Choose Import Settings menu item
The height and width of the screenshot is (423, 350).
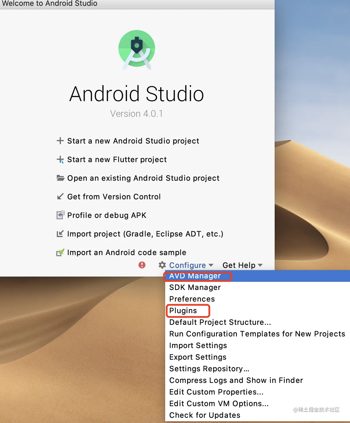(x=257, y=345)
